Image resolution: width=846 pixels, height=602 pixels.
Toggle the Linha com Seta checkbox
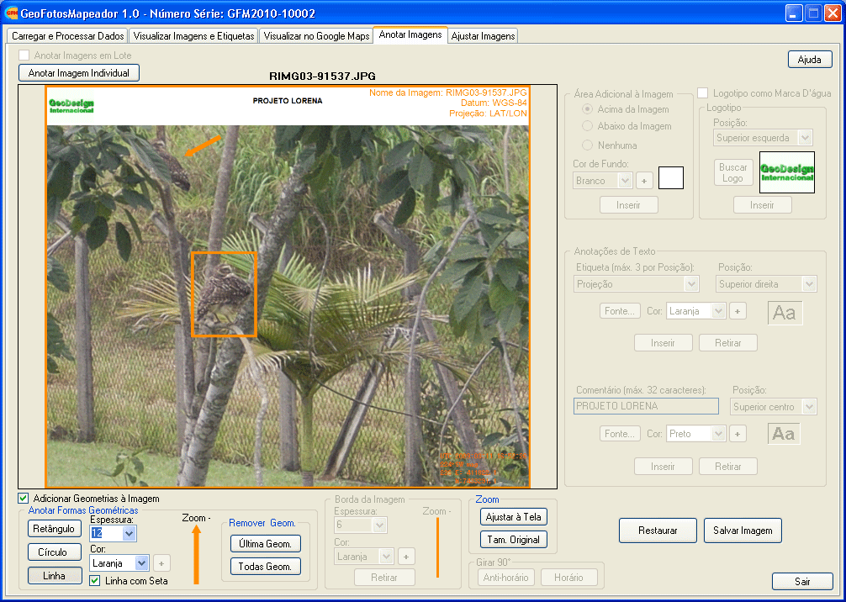(x=95, y=580)
